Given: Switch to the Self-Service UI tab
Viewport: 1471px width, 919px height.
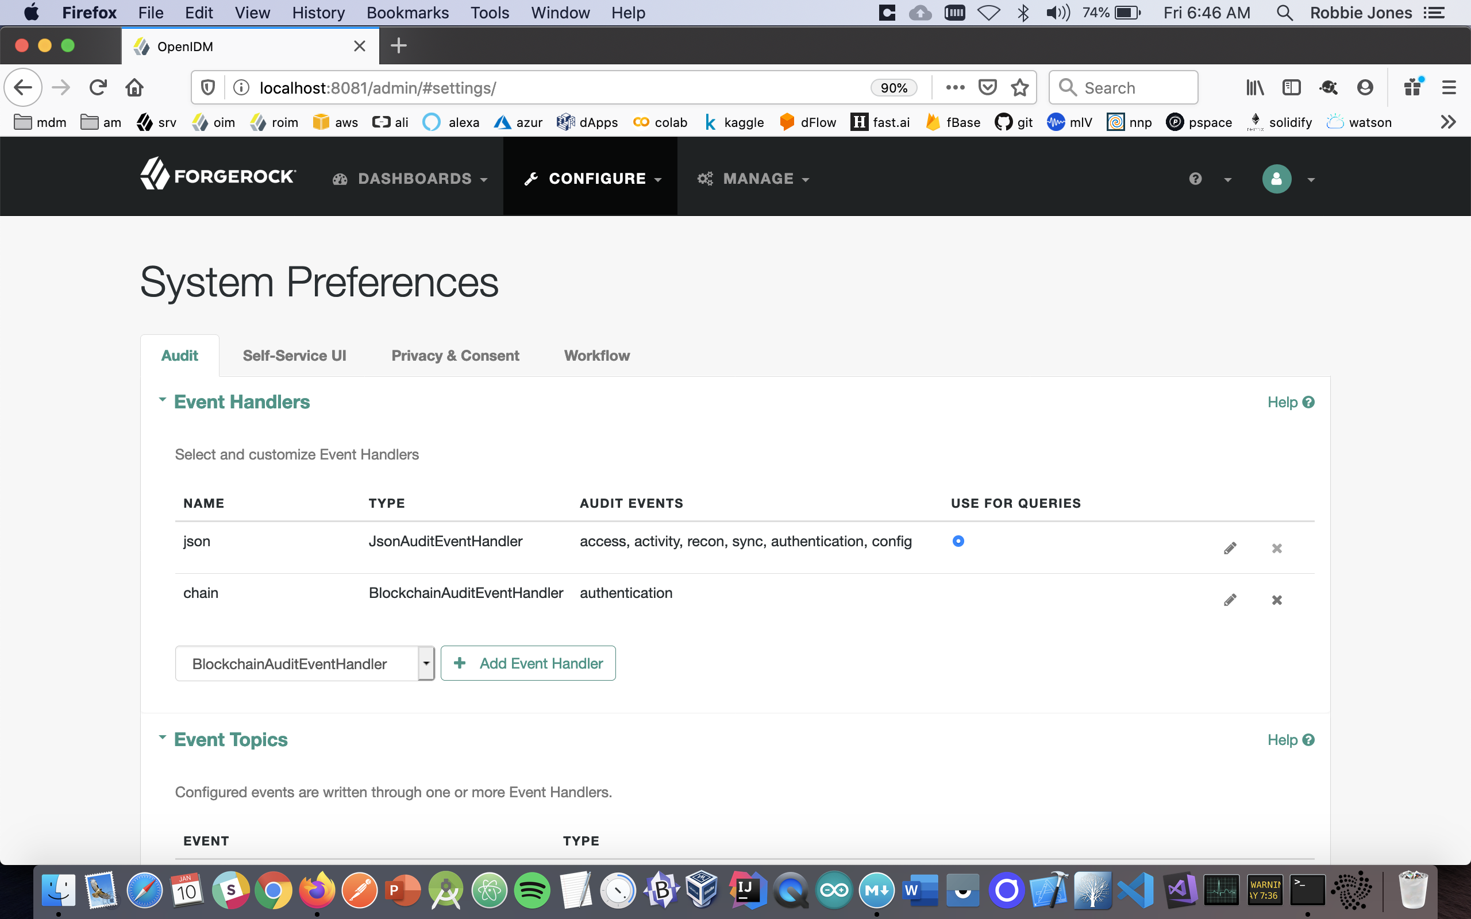Looking at the screenshot, I should pos(294,356).
